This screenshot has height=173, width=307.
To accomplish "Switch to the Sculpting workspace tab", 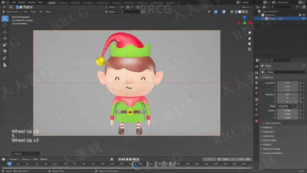I will point(75,3).
